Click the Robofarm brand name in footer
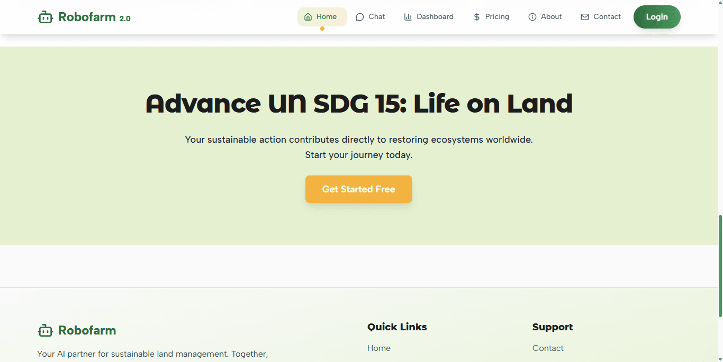 click(87, 331)
